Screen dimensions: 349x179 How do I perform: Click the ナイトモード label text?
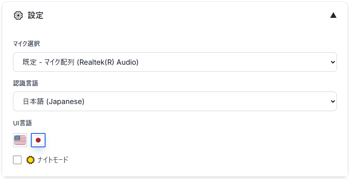click(x=53, y=160)
